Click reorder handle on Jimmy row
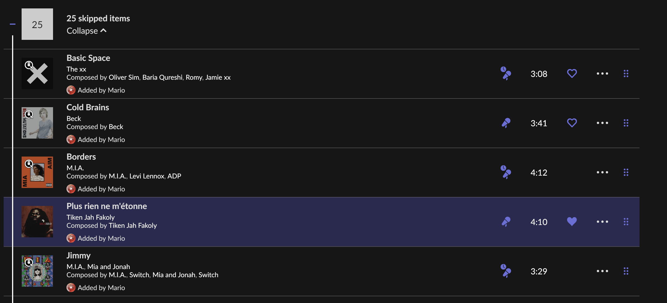This screenshot has width=667, height=303. point(626,271)
